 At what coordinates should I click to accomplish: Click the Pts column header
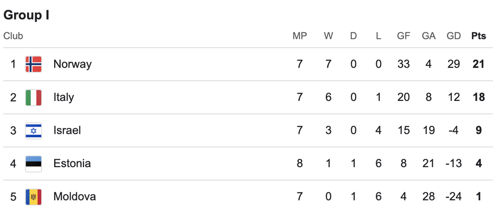[x=478, y=36]
